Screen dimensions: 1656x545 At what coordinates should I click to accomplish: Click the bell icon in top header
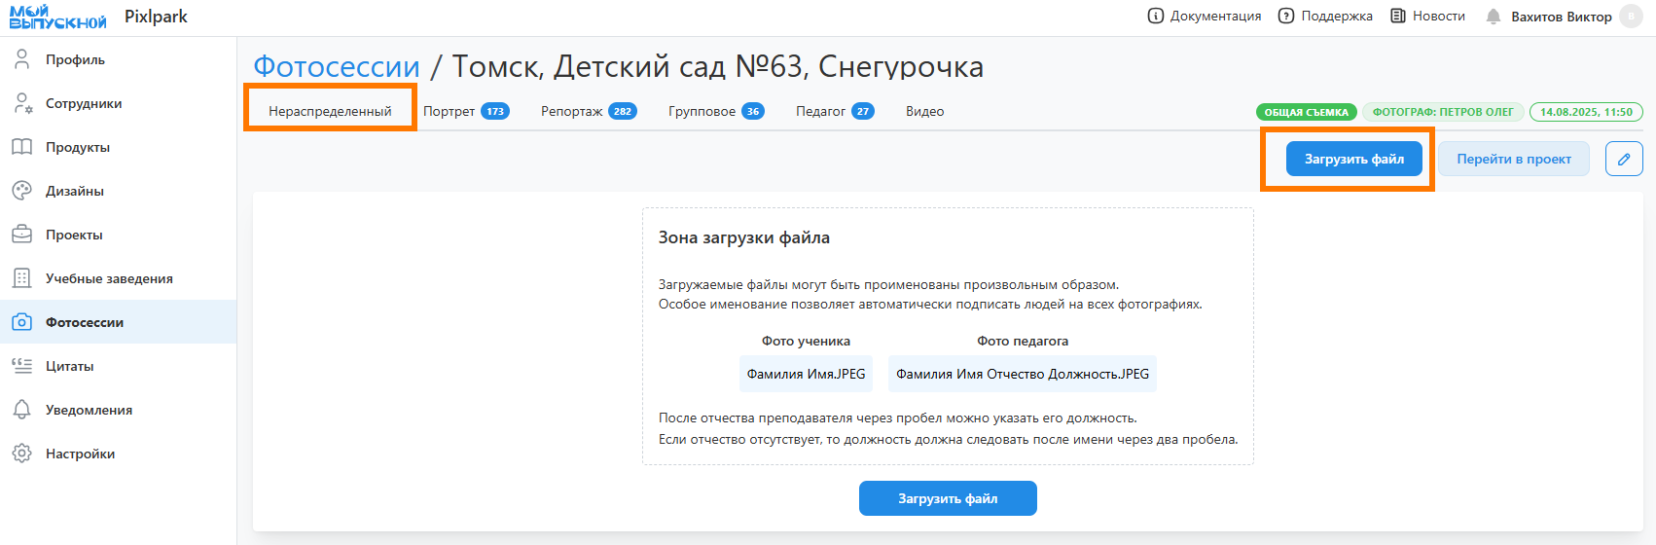pos(1494,17)
